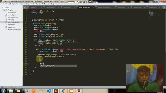
Task: Open the Goto menu
Action: pyautogui.click(x=27, y=4)
